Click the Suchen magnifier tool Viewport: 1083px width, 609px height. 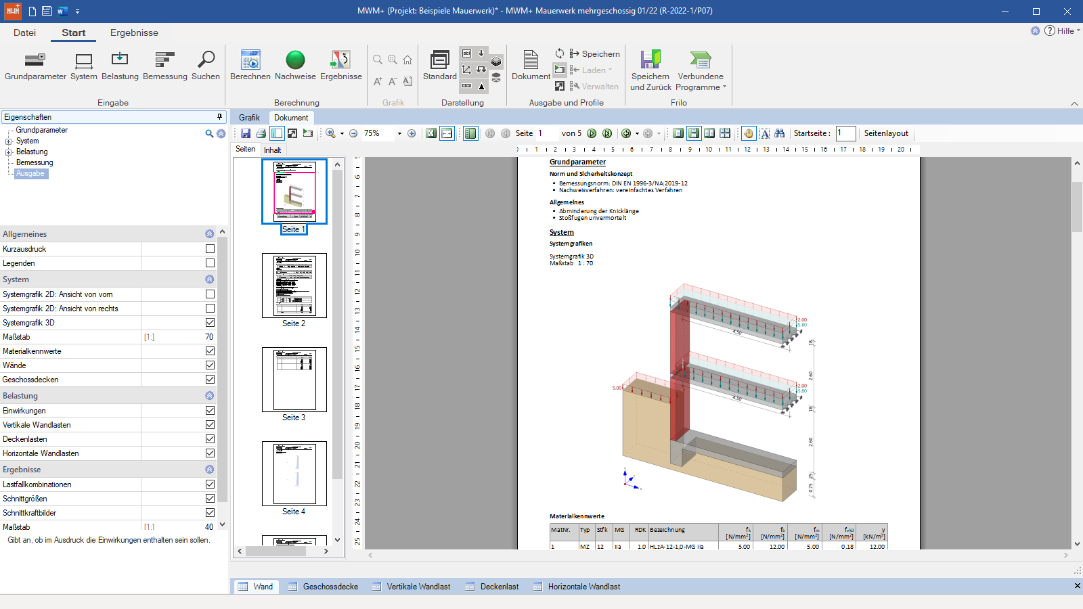click(x=206, y=66)
